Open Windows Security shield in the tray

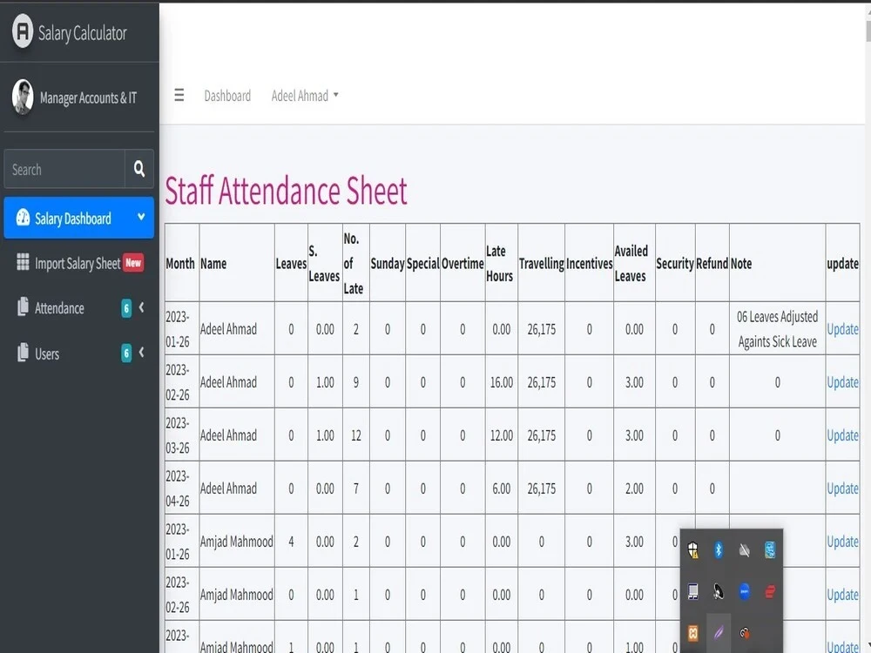tap(693, 550)
